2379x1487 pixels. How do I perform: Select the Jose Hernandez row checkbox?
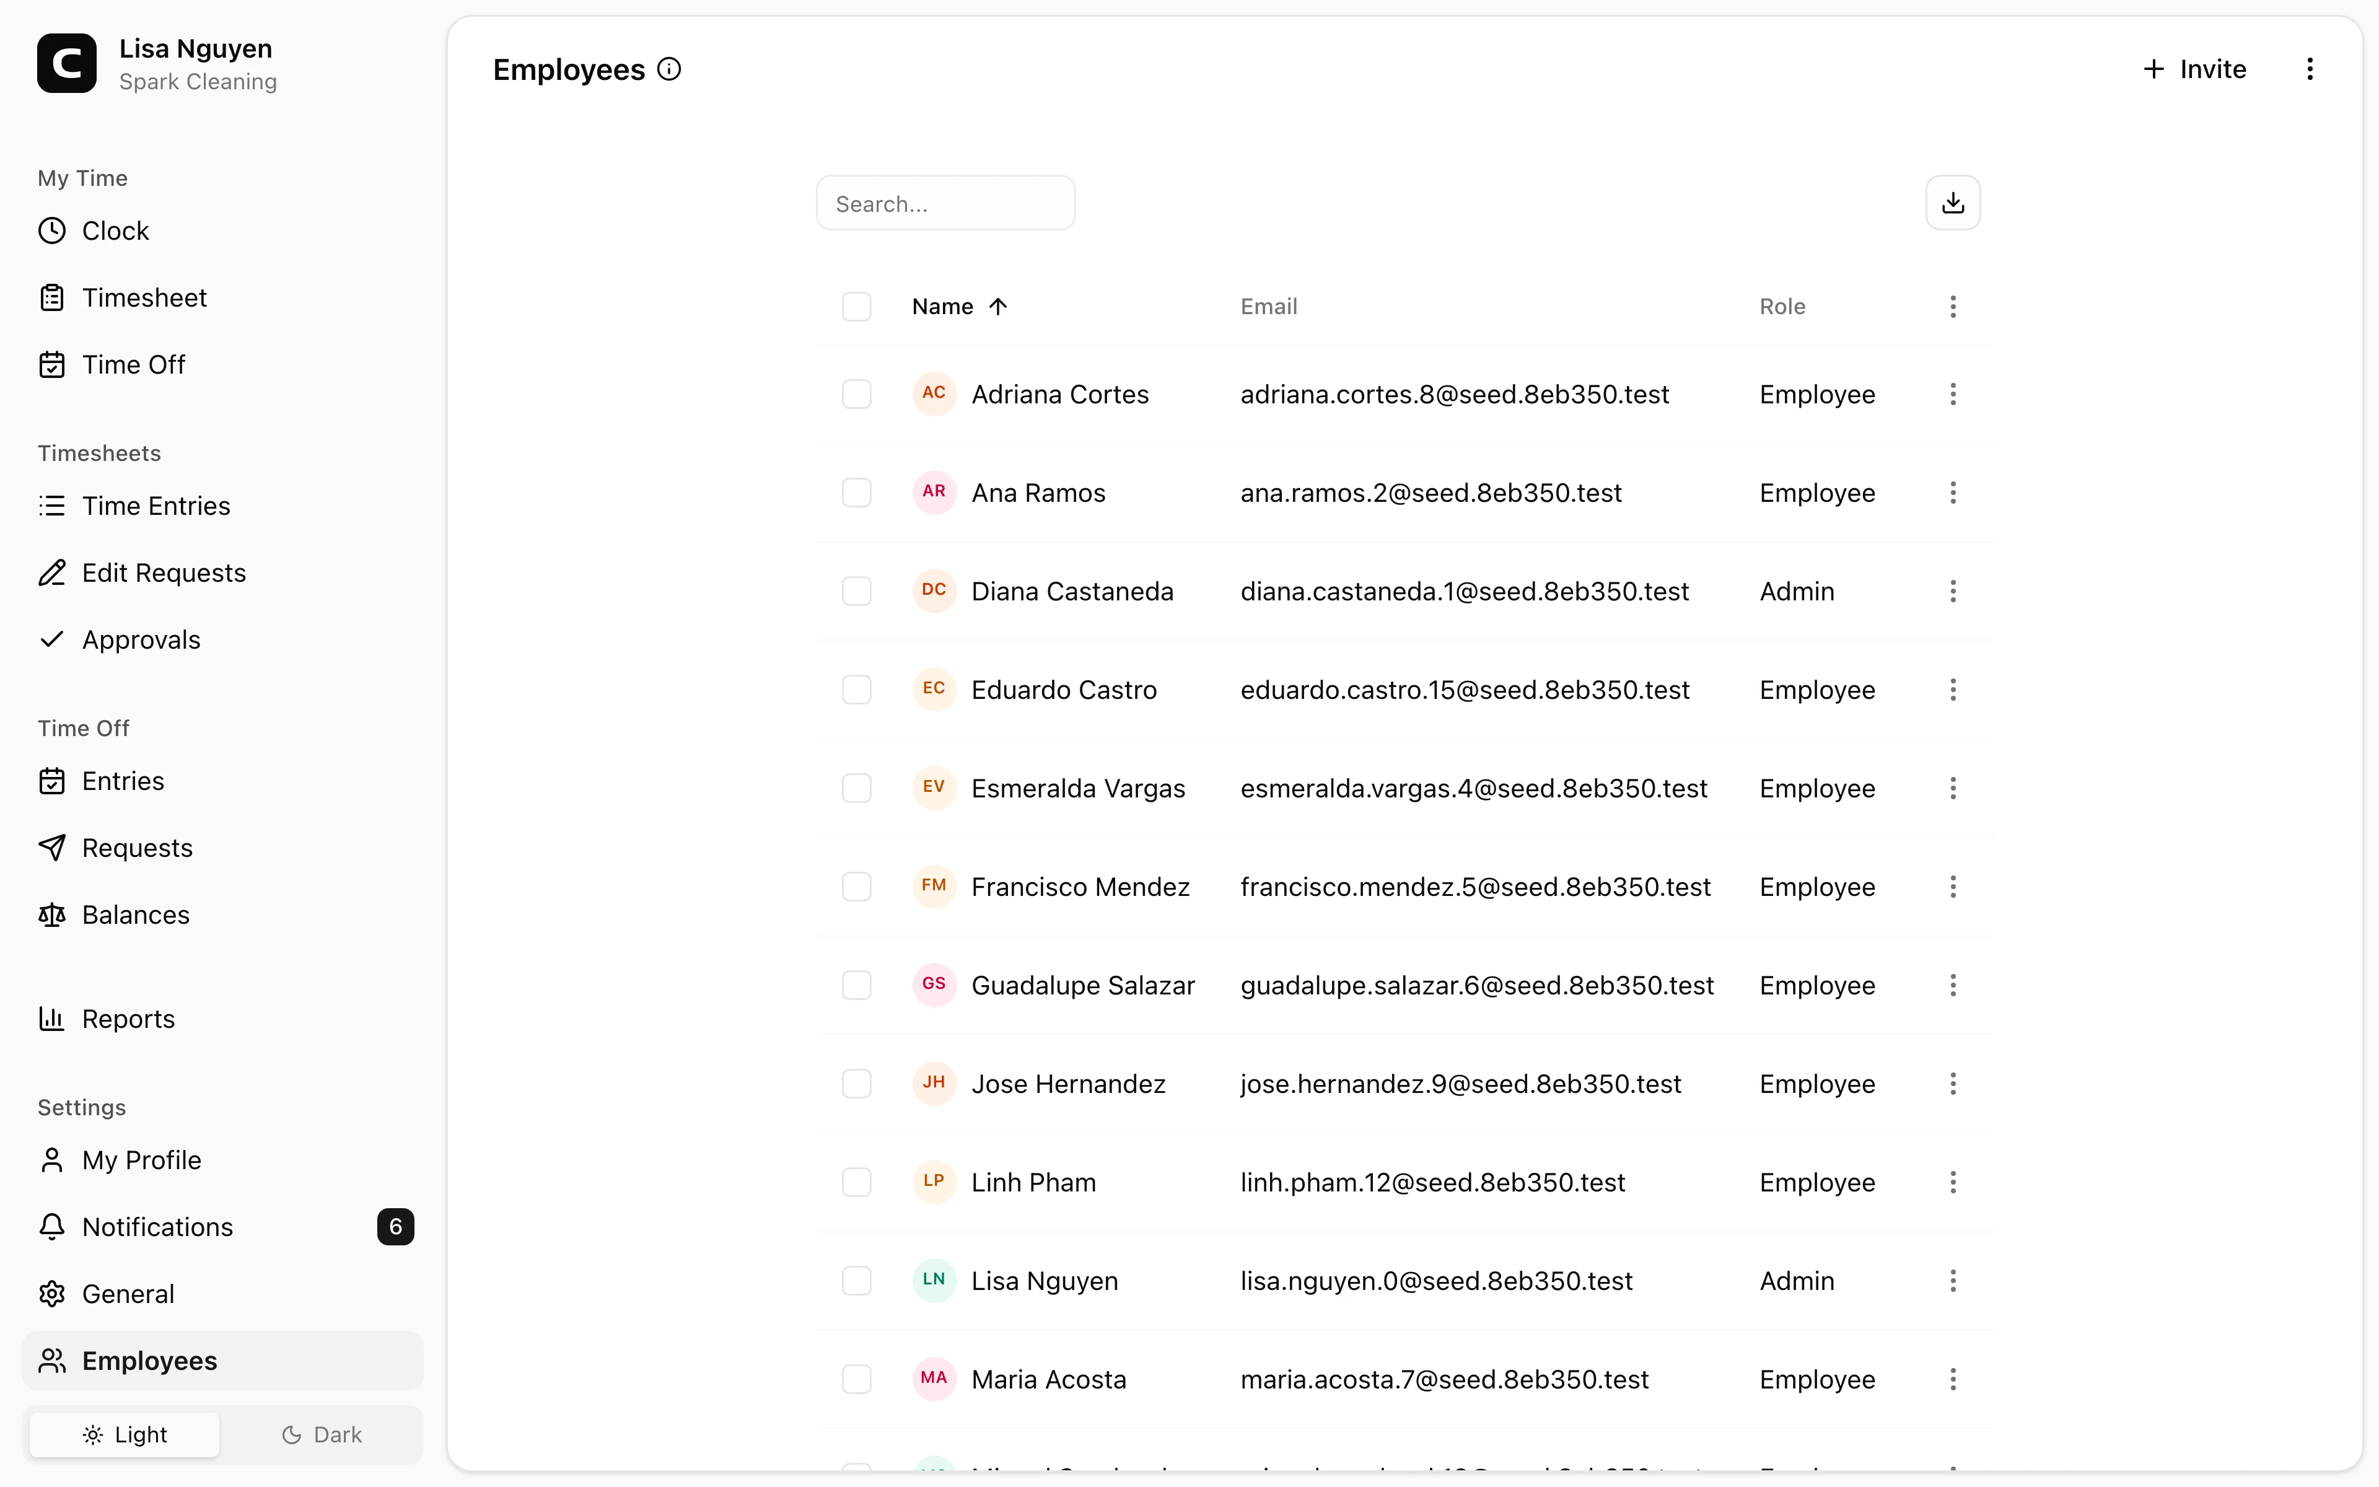click(856, 1084)
